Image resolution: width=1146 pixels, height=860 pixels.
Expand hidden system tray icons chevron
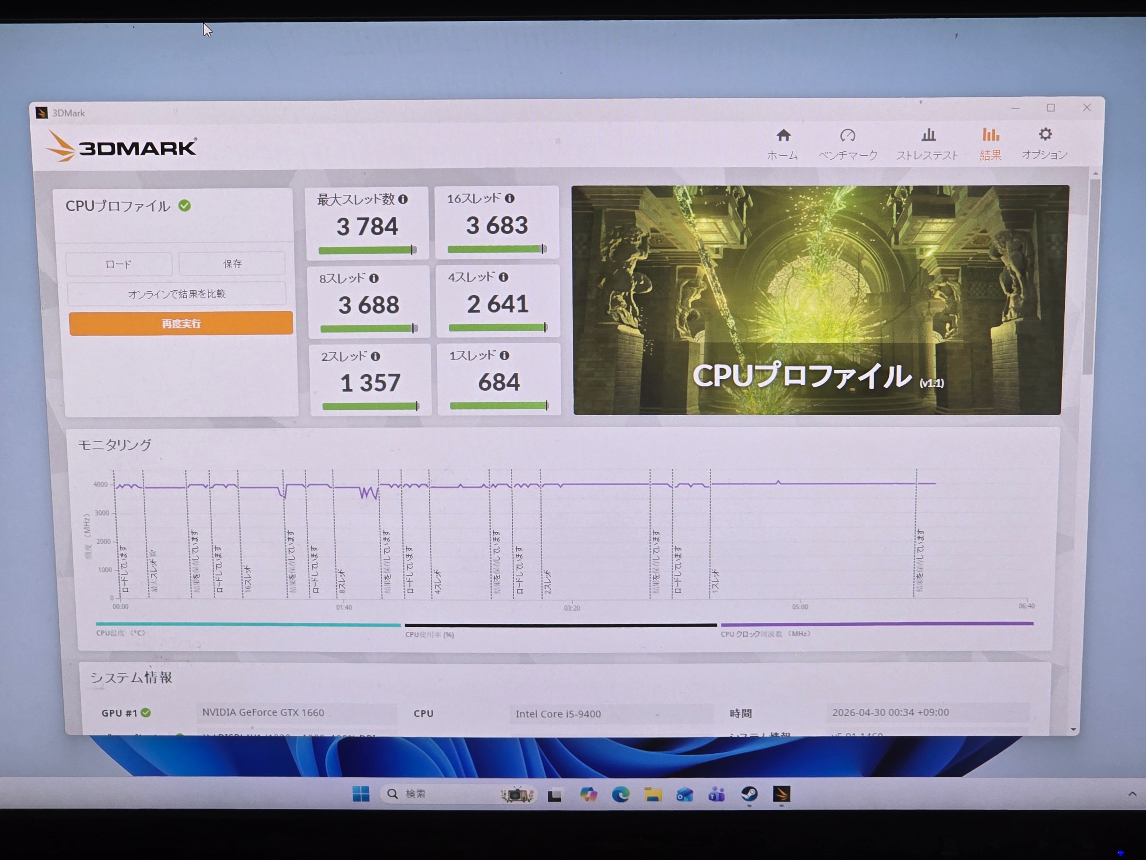[1132, 794]
